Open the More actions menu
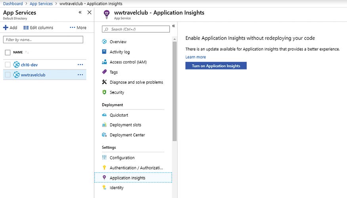Image resolution: width=347 pixels, height=198 pixels. point(78,28)
